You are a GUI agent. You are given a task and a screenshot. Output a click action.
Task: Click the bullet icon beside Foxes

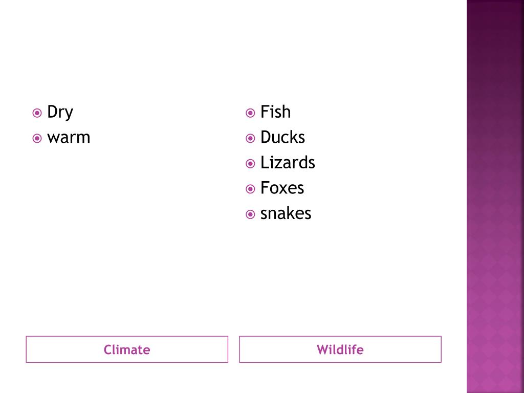coord(250,189)
